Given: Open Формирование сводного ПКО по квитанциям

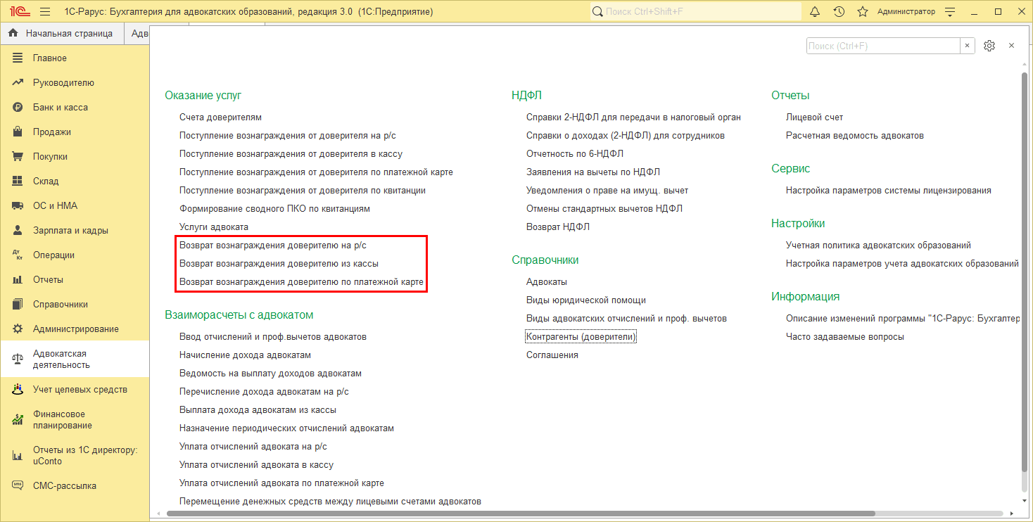Looking at the screenshot, I should [274, 208].
